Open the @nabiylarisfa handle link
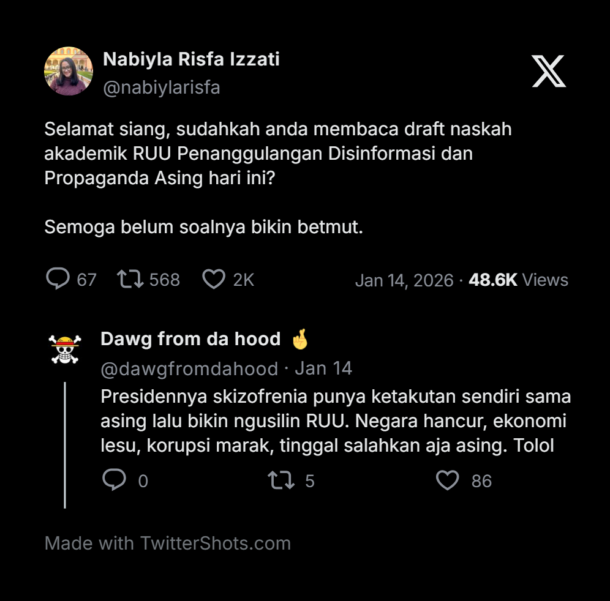 click(x=162, y=88)
